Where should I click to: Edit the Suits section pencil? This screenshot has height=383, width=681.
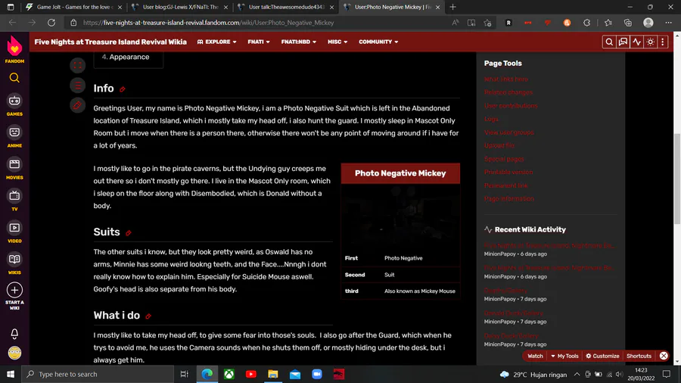click(x=129, y=233)
